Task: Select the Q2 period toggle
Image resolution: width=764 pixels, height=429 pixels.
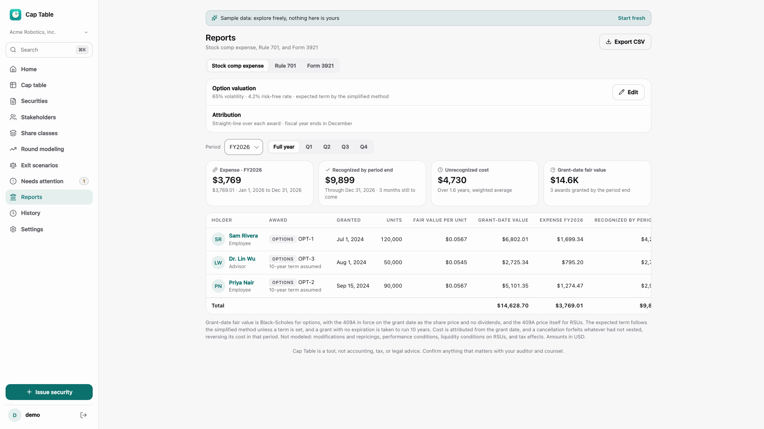Action: point(327,147)
